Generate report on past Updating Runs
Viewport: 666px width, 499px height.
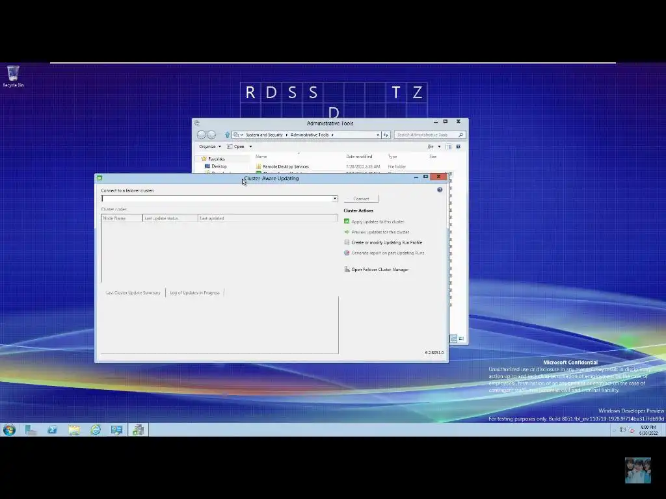pos(388,253)
